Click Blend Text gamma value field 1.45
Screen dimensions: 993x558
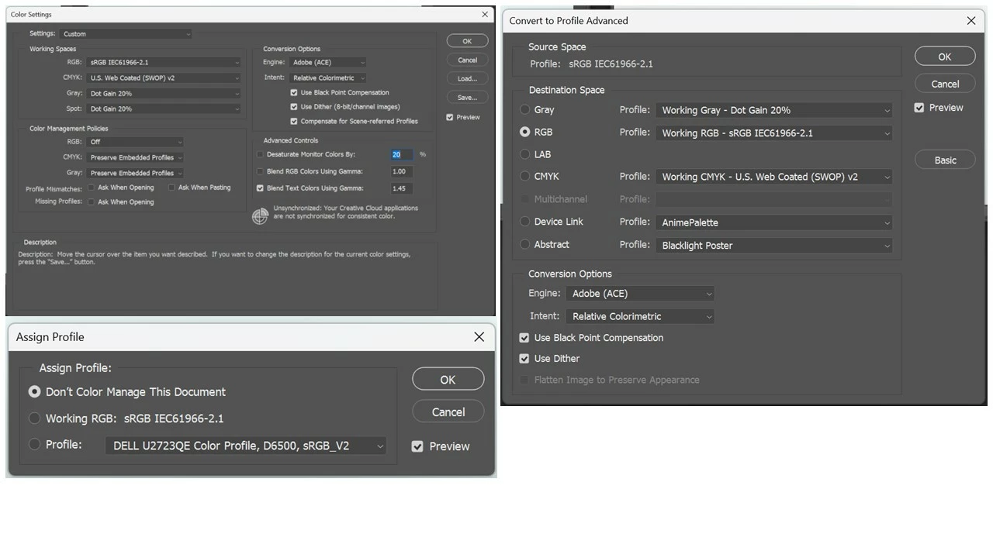pyautogui.click(x=401, y=188)
